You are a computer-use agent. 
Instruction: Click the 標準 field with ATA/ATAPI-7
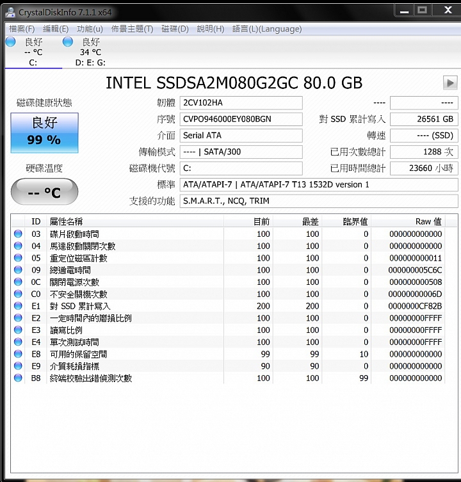319,184
